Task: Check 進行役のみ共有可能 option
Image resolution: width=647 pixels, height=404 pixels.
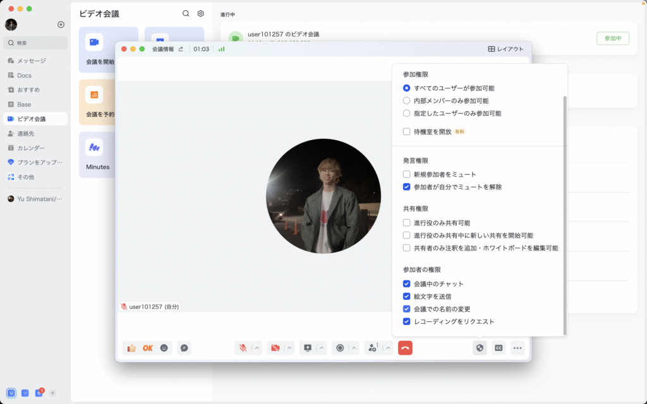Action: point(407,223)
